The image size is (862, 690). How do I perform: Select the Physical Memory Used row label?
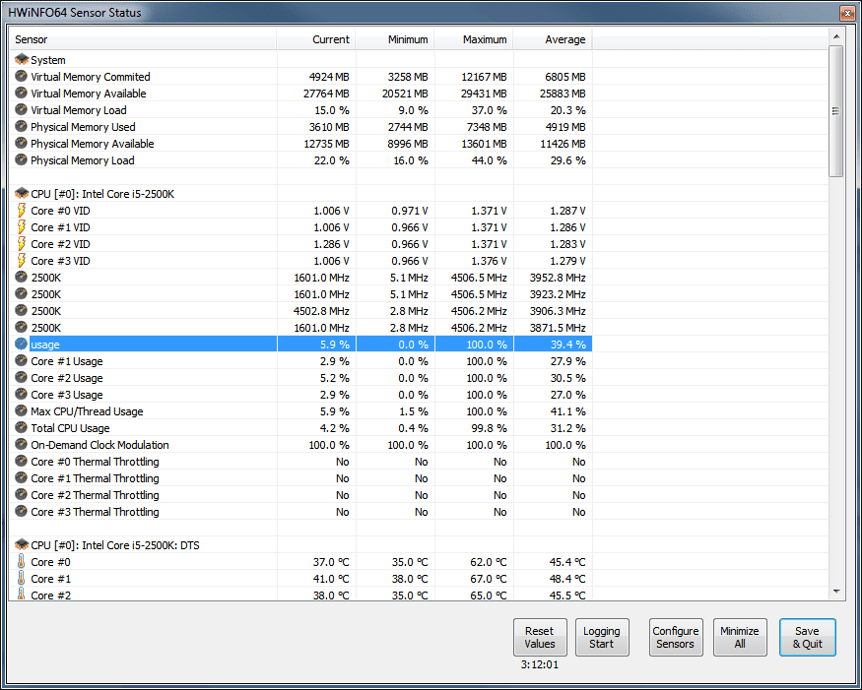tap(83, 127)
